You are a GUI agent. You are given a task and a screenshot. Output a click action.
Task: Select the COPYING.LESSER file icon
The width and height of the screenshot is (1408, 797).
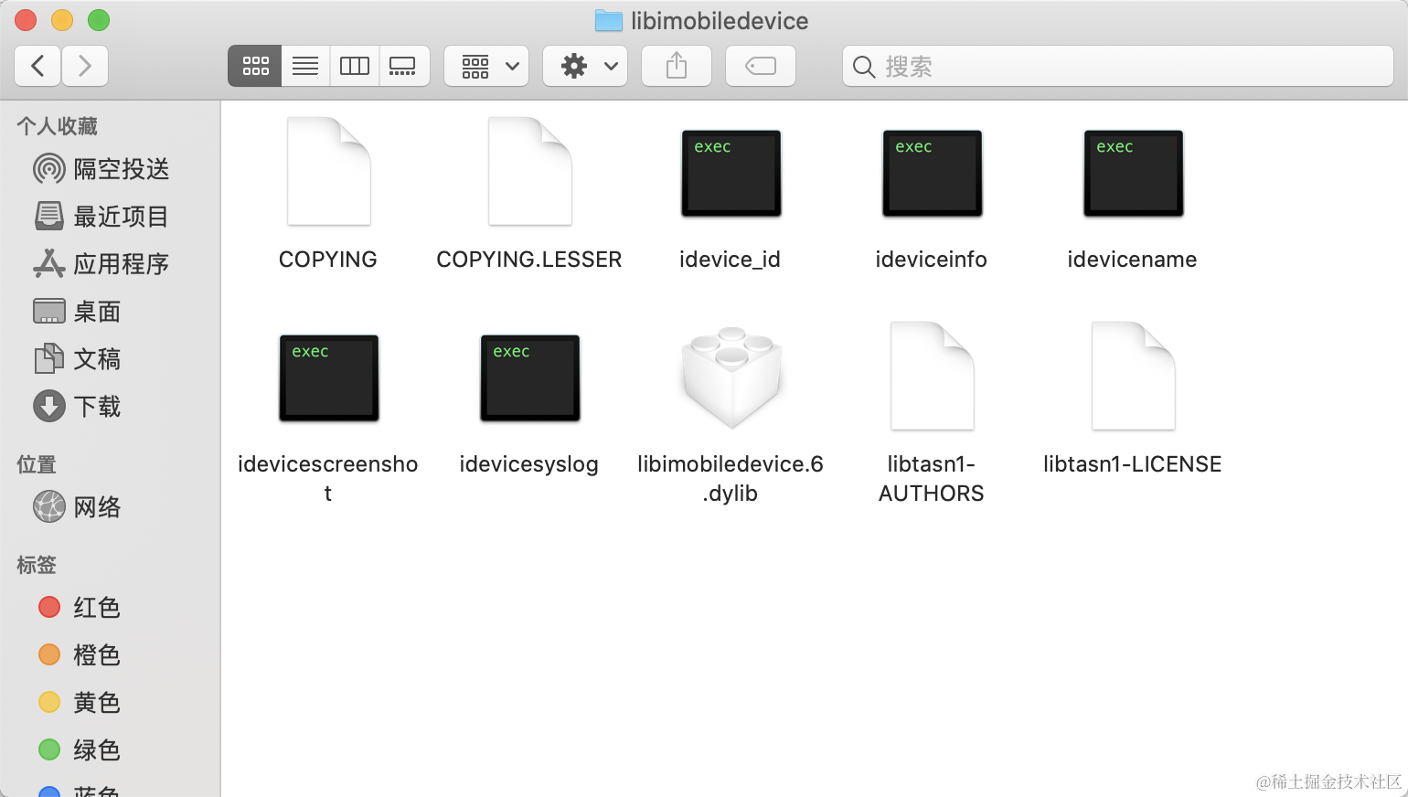tap(530, 171)
